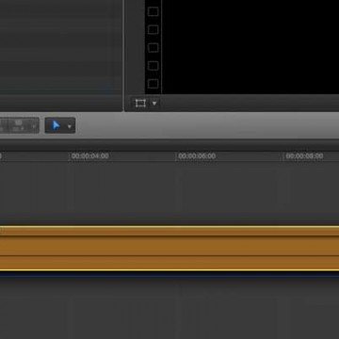339x339 pixels.
Task: Click the divider between browser and viewer
Action: (123, 55)
